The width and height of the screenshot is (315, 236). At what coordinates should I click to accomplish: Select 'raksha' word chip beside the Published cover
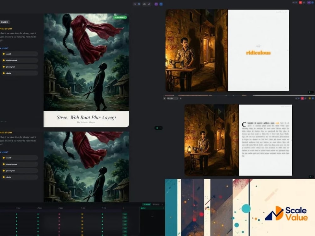20,73
